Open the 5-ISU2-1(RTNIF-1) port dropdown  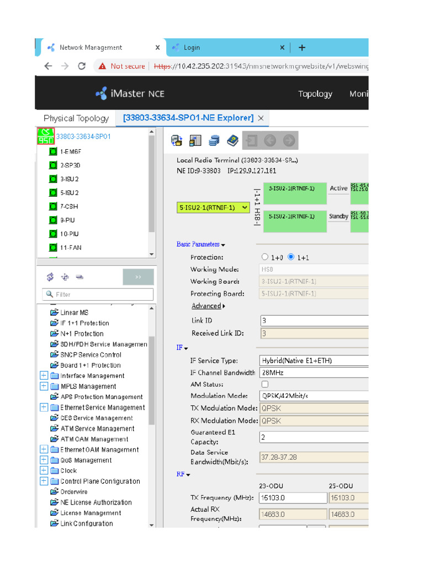245,208
